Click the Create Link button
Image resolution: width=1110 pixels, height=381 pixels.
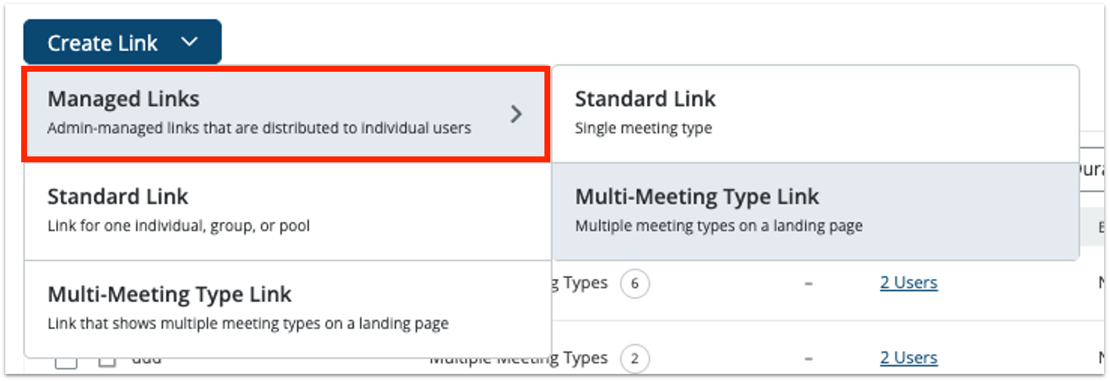pos(103,42)
